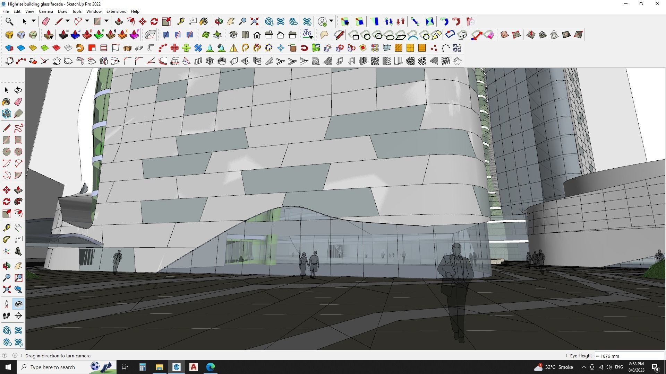The width and height of the screenshot is (666, 374).
Task: Select the Eraser tool in the left toolbar
Action: pyautogui.click(x=18, y=101)
